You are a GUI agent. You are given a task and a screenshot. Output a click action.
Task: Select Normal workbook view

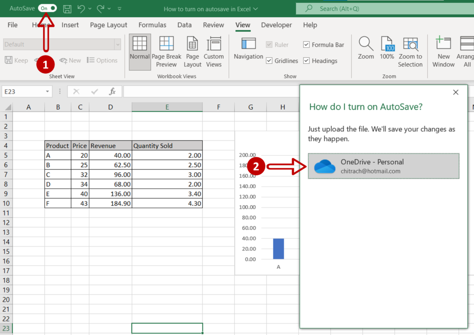pyautogui.click(x=140, y=51)
